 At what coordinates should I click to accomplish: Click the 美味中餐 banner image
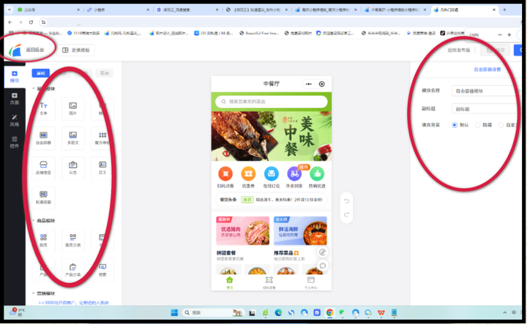click(x=272, y=136)
